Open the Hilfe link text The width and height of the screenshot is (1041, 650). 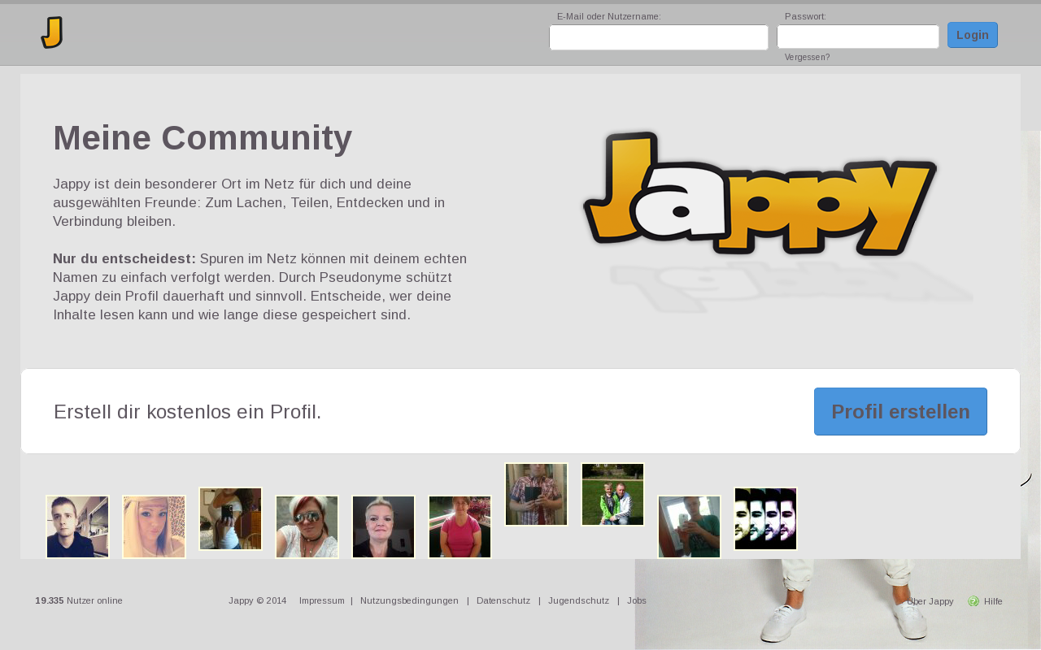coord(993,601)
